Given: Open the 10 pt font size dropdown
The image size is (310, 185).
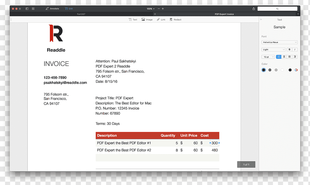Looking at the screenshot, I should [268, 57].
